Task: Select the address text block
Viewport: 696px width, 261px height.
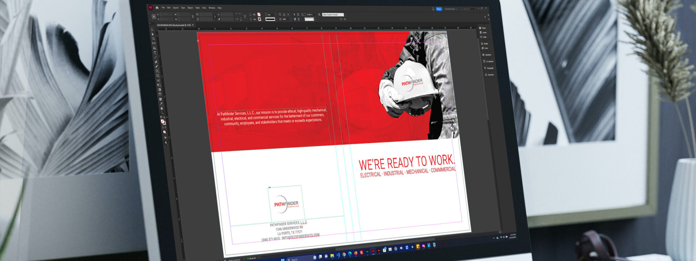Action: (290, 231)
